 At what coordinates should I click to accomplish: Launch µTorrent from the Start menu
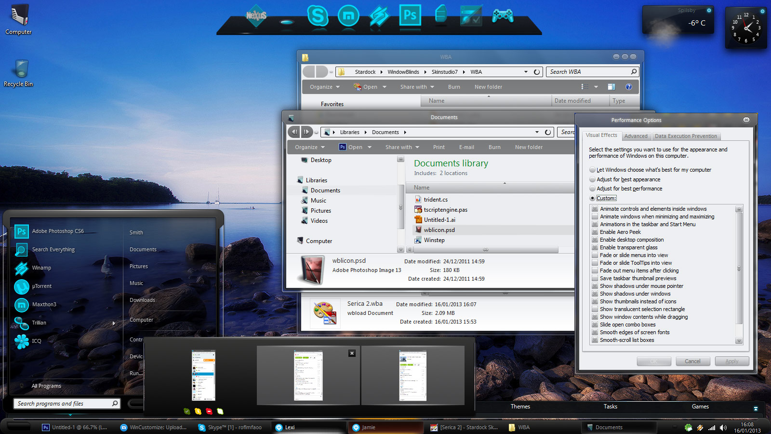(42, 286)
